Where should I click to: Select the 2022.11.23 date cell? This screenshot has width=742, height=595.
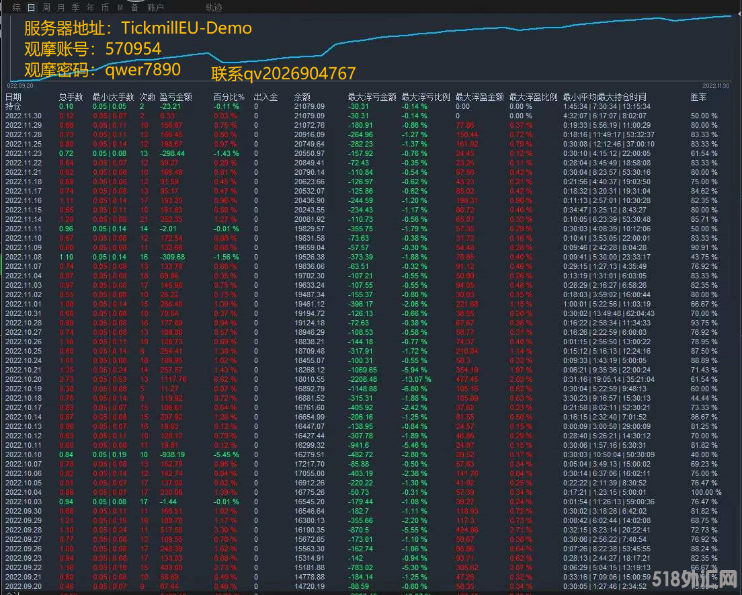tap(23, 153)
